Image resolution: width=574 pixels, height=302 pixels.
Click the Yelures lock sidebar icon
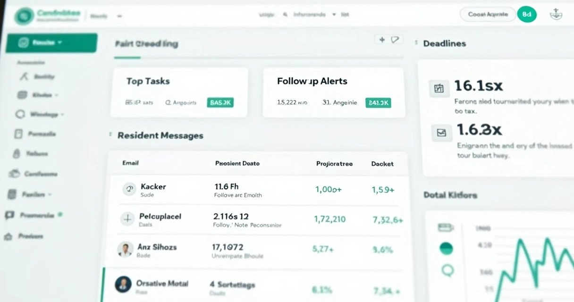17,153
